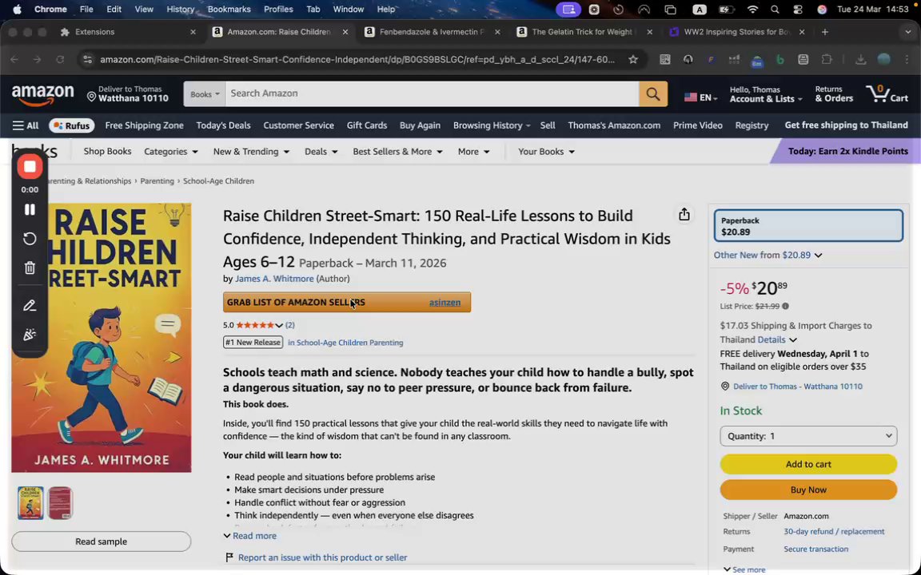
Task: Click the Add to cart button
Action: point(808,464)
